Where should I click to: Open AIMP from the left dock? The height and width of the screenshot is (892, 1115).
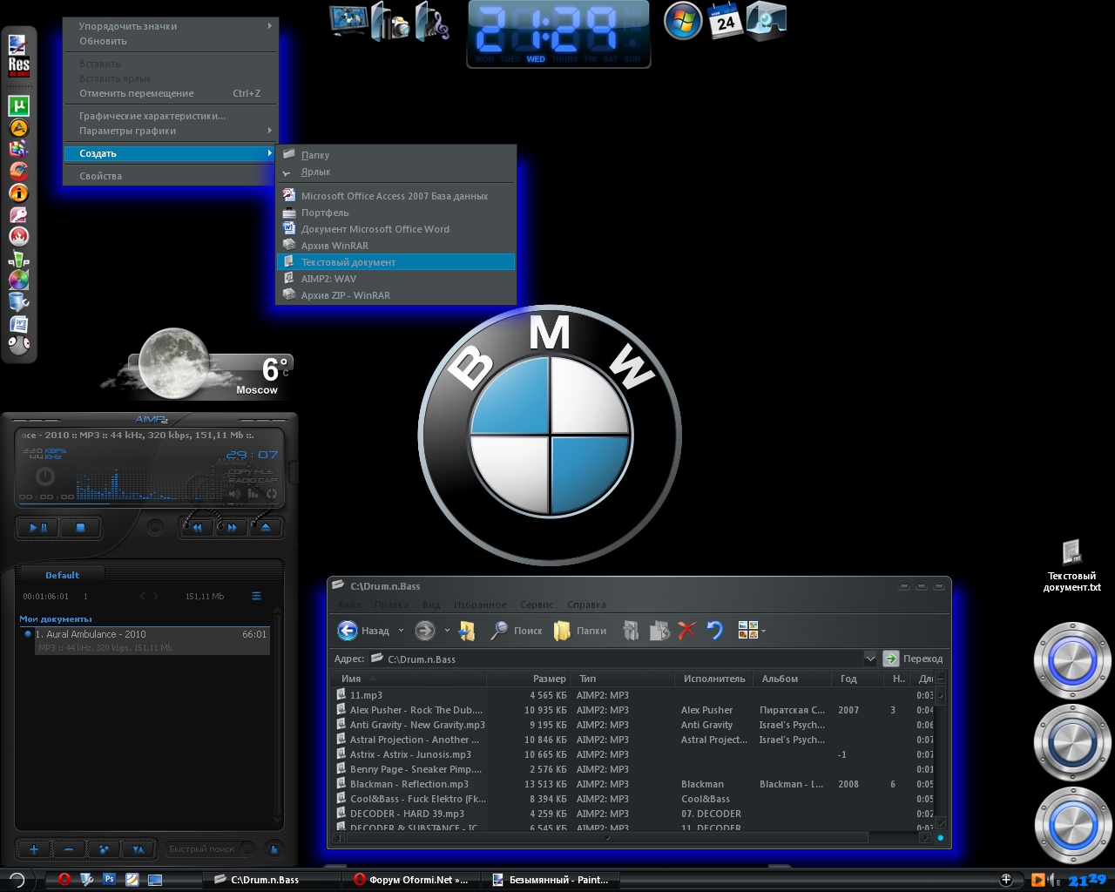tap(18, 128)
